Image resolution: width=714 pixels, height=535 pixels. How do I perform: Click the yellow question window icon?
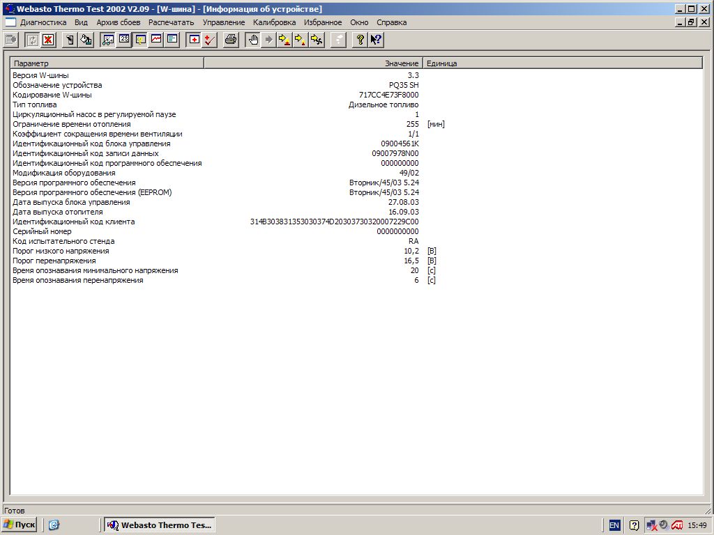(140, 40)
